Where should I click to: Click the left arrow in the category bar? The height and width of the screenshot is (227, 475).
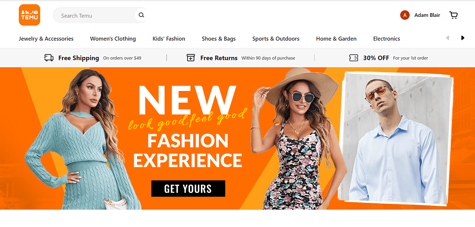pyautogui.click(x=447, y=38)
